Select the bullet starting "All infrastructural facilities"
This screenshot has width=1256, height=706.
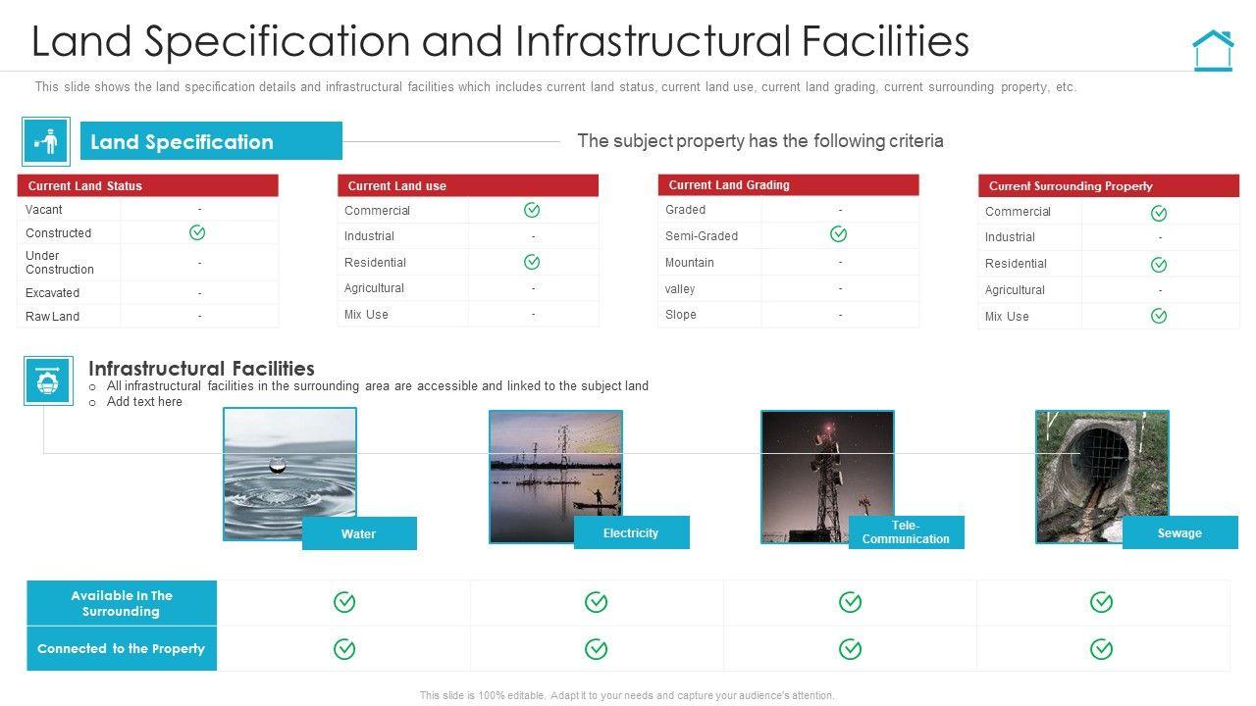378,385
